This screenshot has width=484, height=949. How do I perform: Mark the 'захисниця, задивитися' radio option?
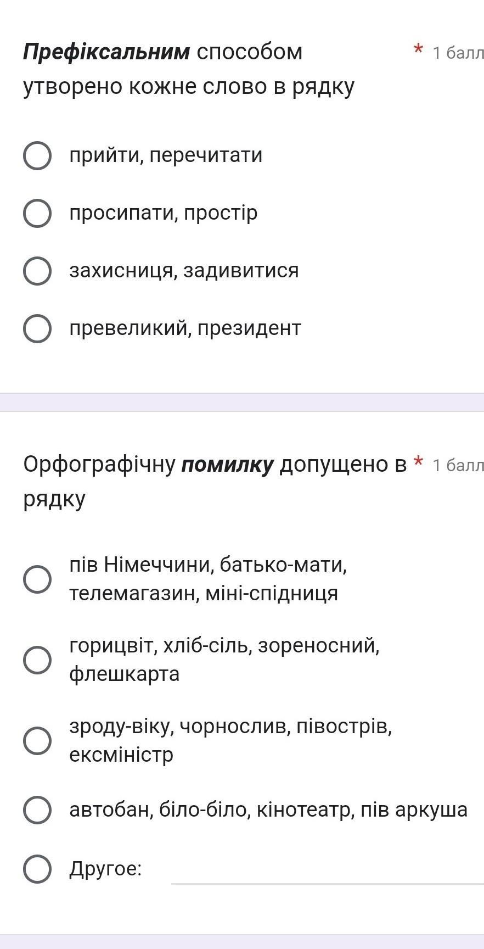coord(37,271)
